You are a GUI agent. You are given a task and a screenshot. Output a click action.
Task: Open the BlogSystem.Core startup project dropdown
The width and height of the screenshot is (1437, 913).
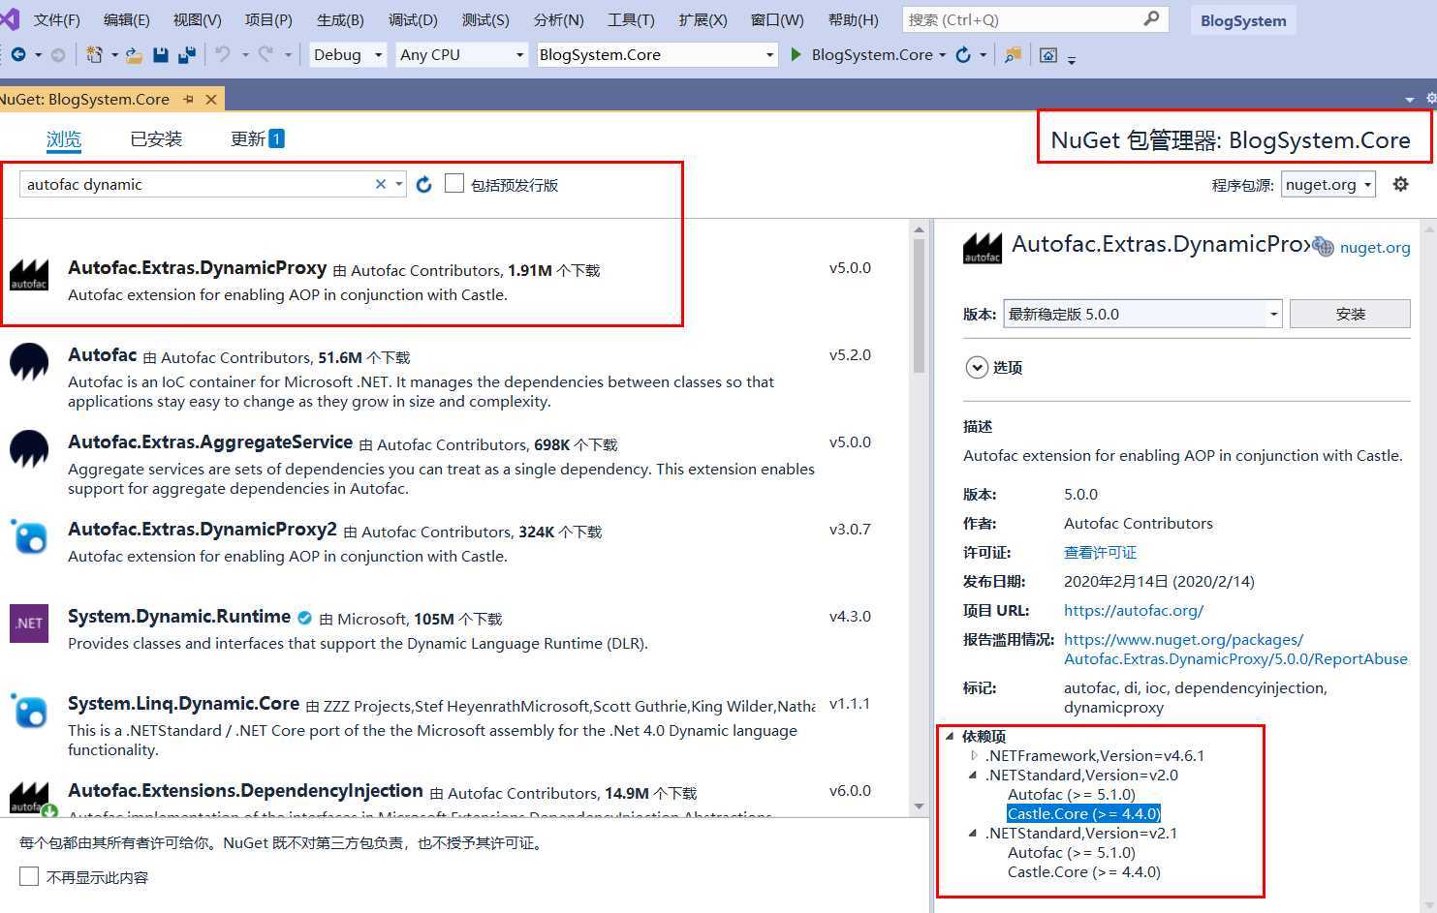pos(657,55)
